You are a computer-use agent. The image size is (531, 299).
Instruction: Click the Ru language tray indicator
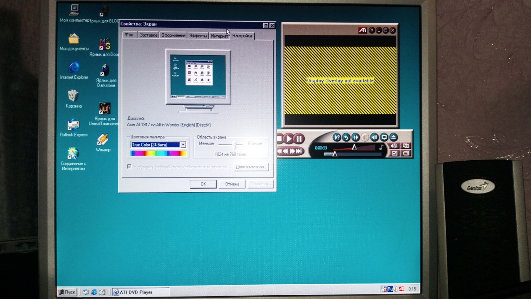pyautogui.click(x=390, y=289)
